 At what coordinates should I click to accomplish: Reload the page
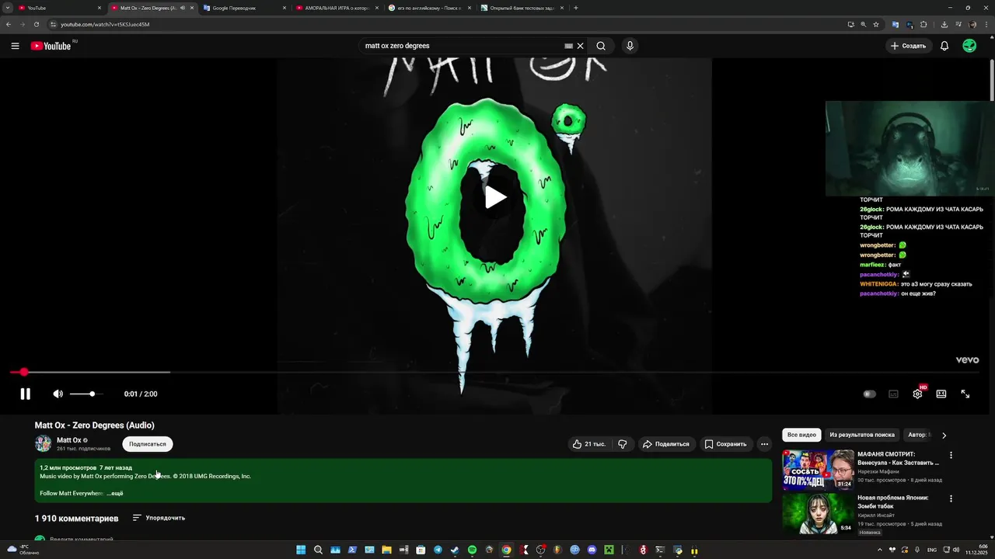pyautogui.click(x=36, y=24)
